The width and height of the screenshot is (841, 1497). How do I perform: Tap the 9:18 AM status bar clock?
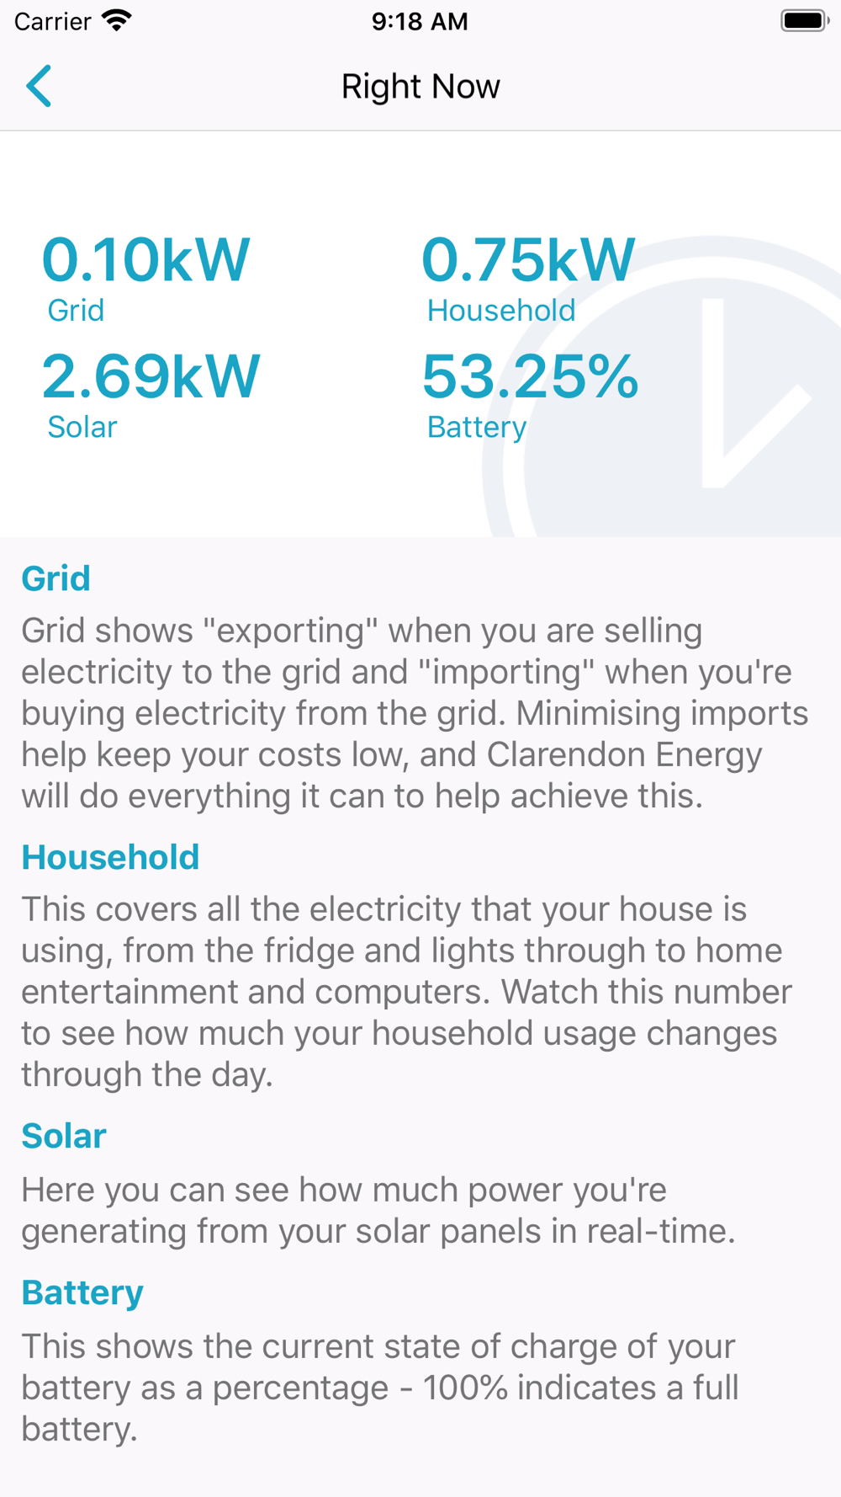pos(420,21)
